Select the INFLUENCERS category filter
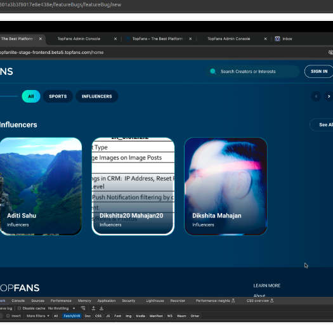 point(97,96)
